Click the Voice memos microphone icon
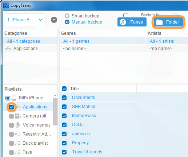 (18, 125)
